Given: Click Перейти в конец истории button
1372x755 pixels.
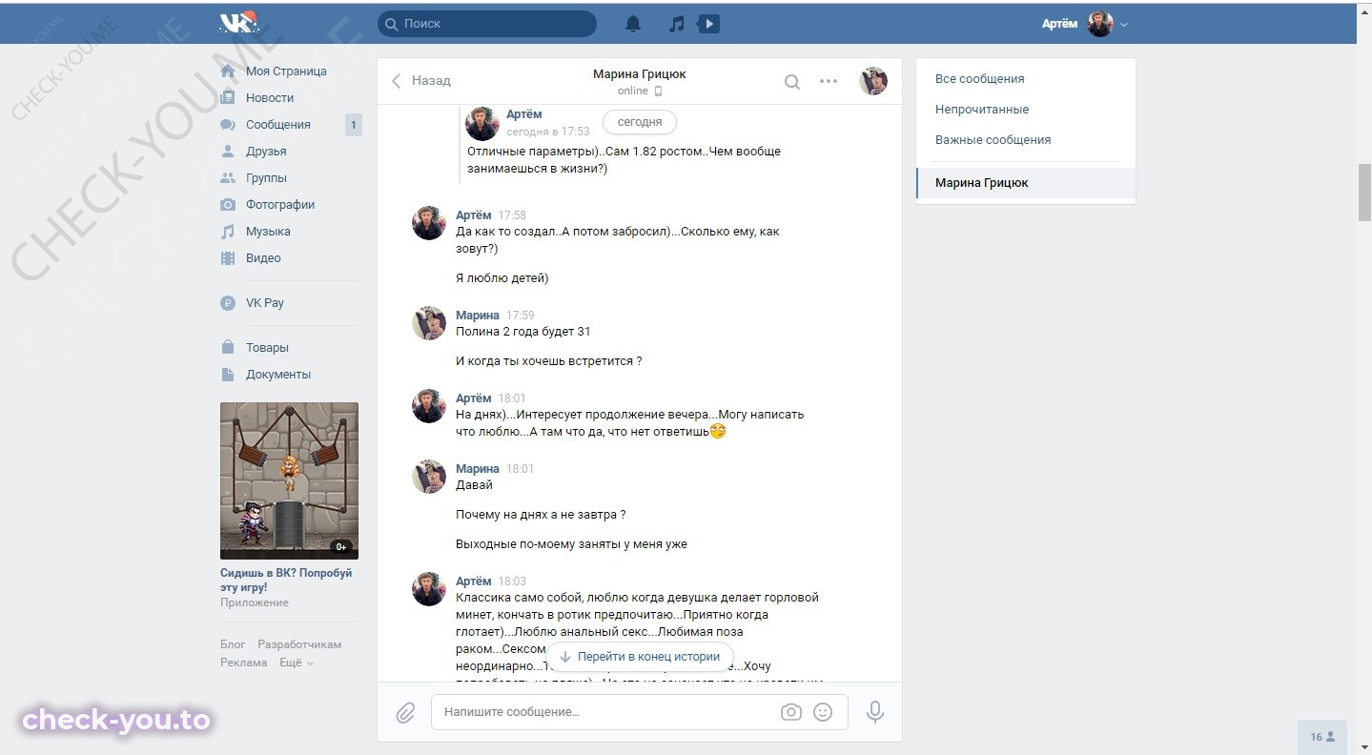Looking at the screenshot, I should pyautogui.click(x=640, y=657).
